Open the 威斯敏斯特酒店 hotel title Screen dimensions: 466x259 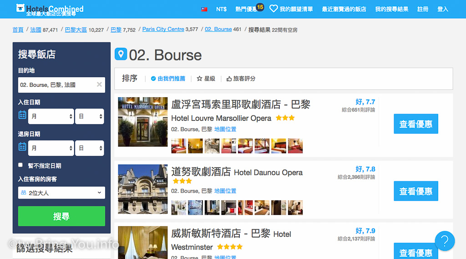231,240
